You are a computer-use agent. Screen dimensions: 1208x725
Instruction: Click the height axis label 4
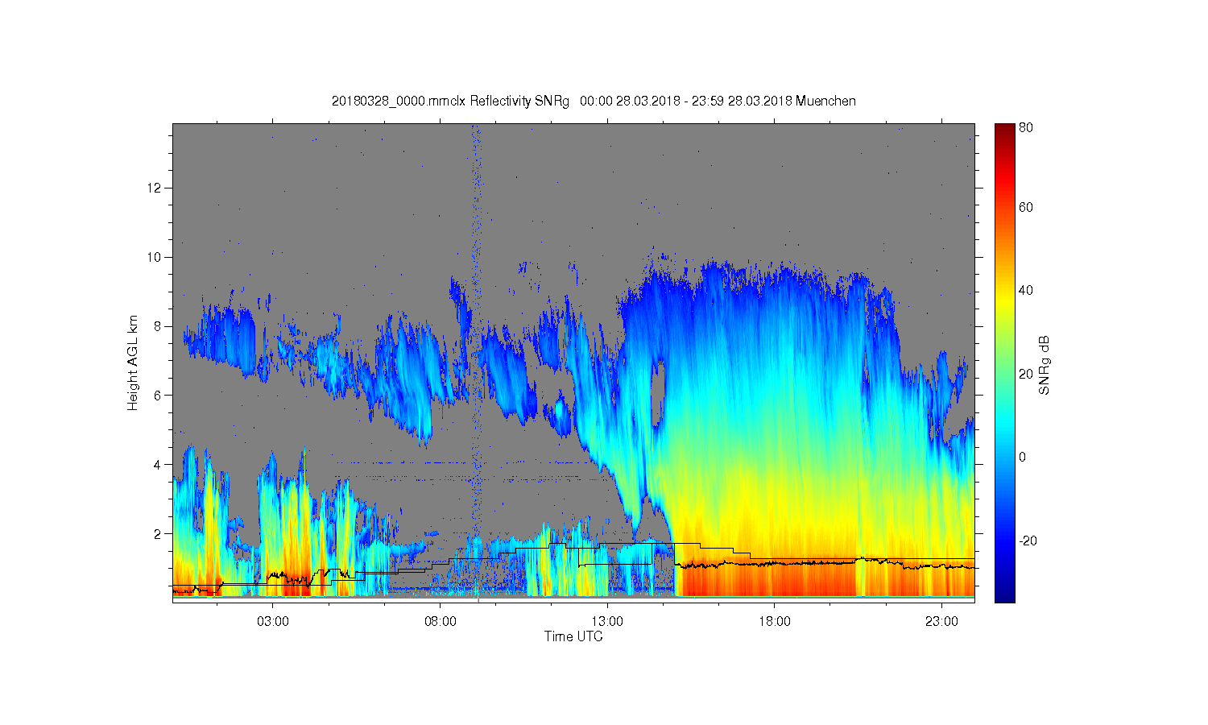[x=159, y=464]
